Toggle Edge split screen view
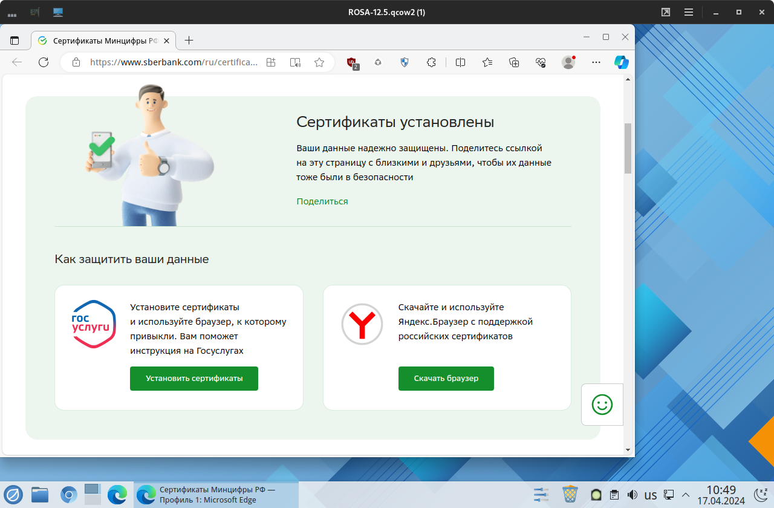Image resolution: width=774 pixels, height=508 pixels. pos(460,62)
